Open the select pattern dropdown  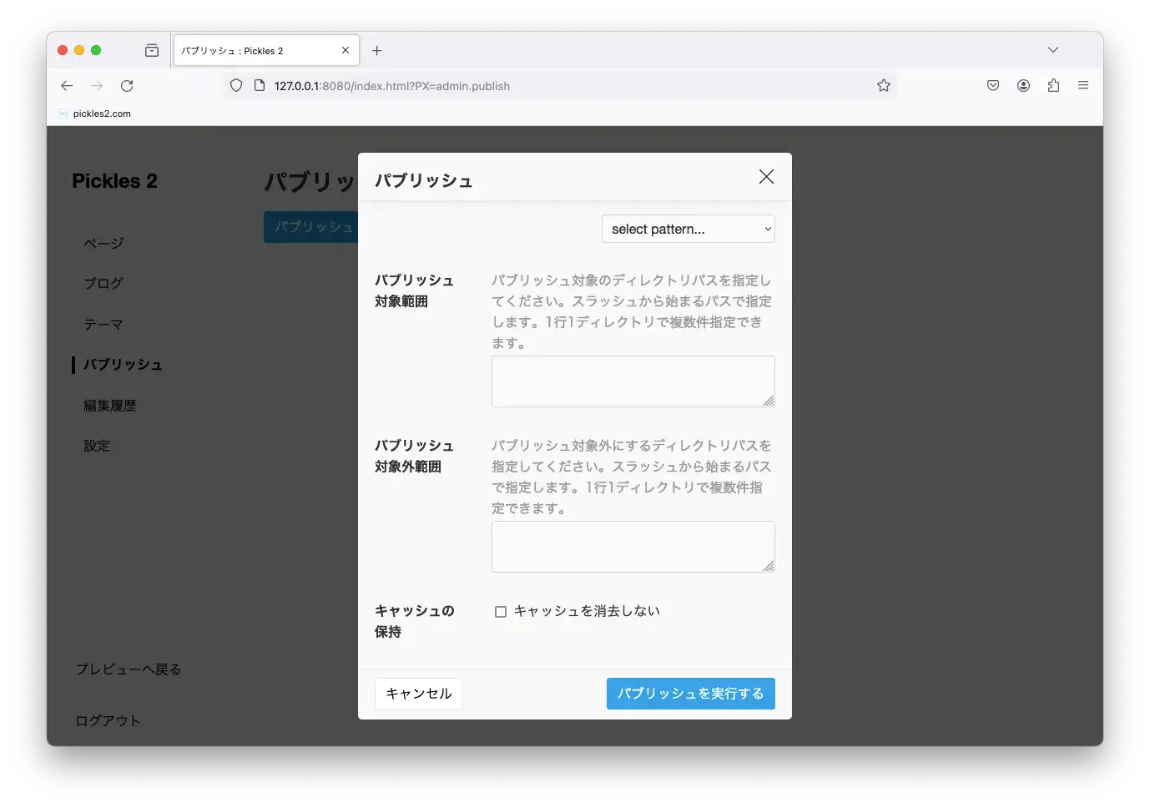[688, 230]
